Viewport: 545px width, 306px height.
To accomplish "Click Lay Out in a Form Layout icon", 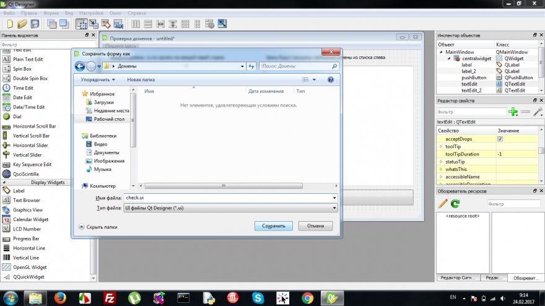I will [197, 24].
